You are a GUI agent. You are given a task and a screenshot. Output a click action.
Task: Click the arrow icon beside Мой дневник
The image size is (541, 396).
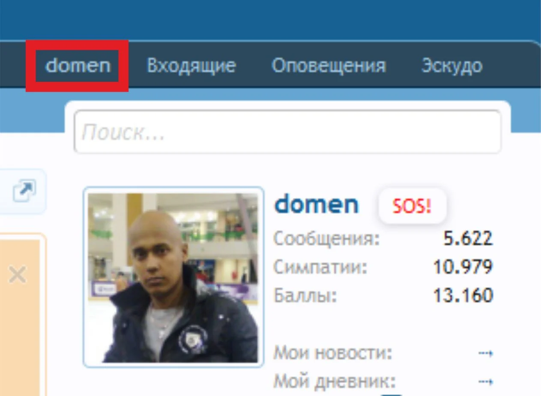point(486,381)
